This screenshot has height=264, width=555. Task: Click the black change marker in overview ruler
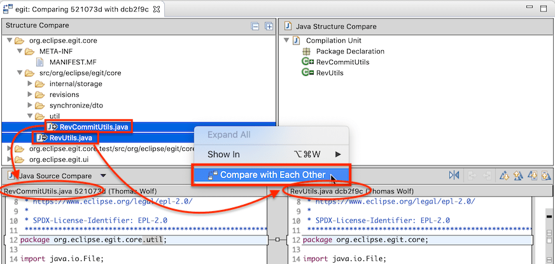(549, 216)
